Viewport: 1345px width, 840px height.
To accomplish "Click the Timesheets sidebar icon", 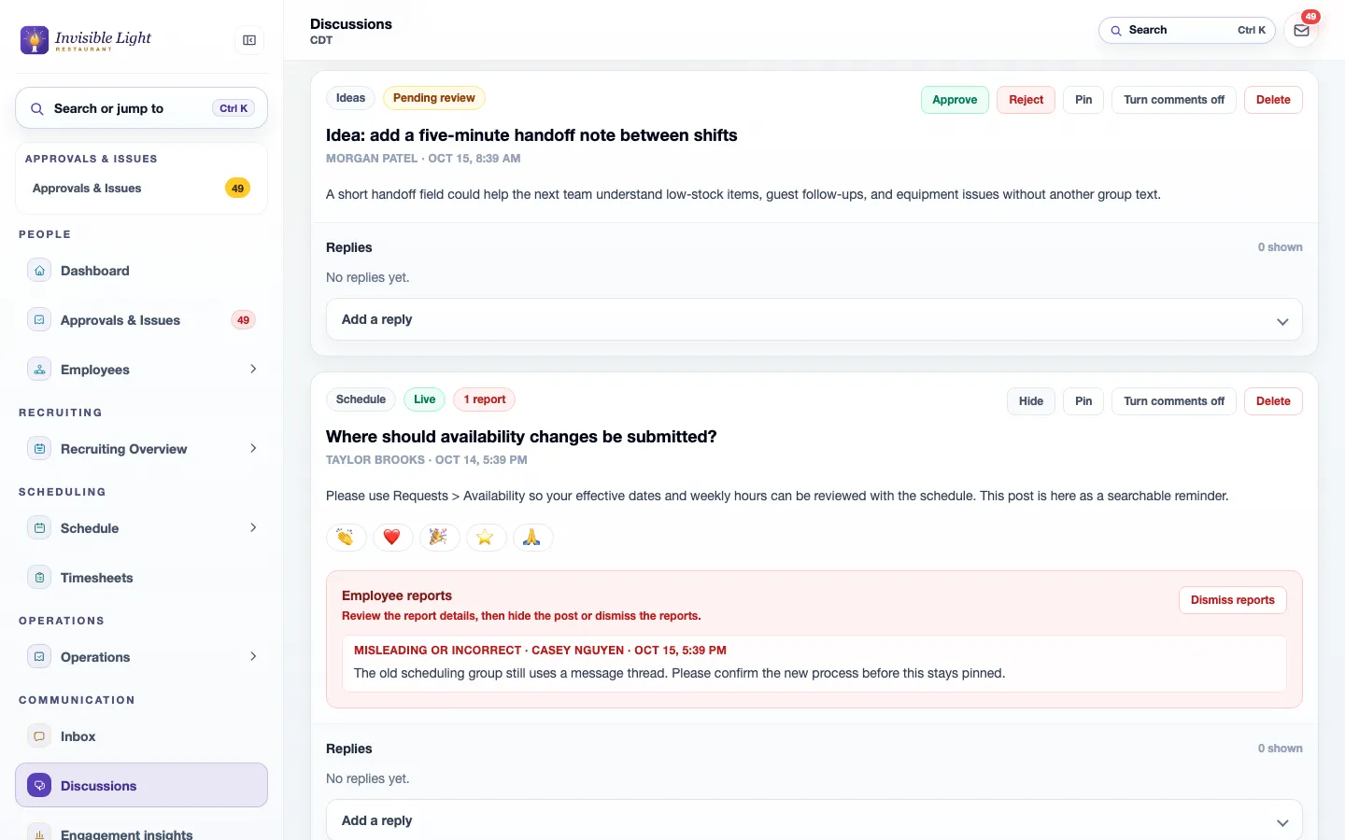I will (x=39, y=578).
